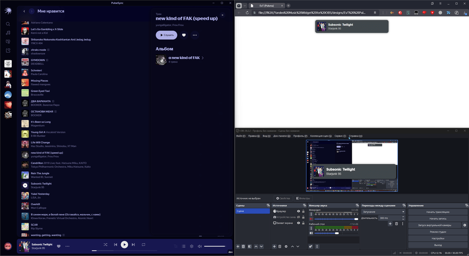Toggle shuffle in PulseSync player bar
Image resolution: width=469 pixels, height=256 pixels.
[106, 245]
